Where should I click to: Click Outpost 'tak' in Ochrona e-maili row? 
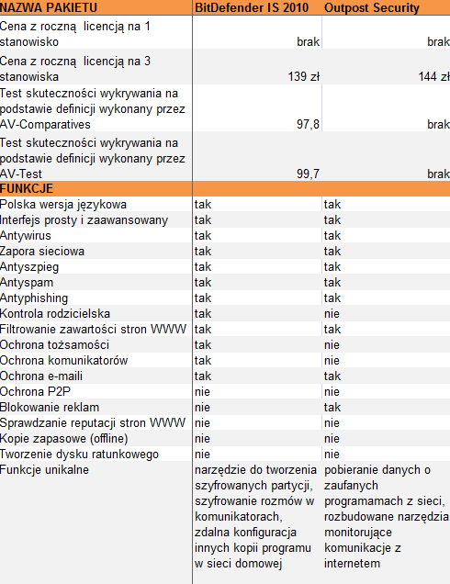point(332,376)
